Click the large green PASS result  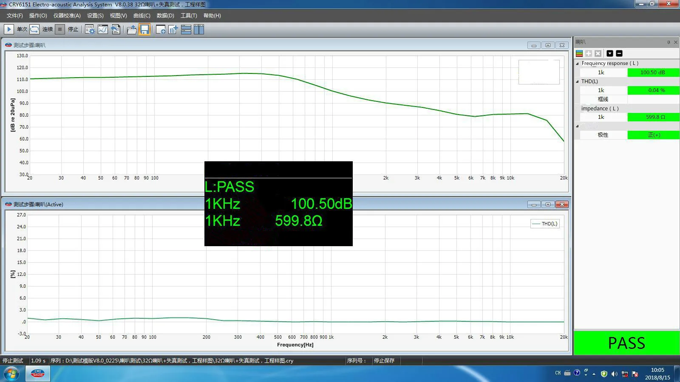(x=626, y=343)
